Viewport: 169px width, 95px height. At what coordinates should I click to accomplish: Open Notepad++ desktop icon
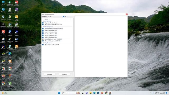(x=10, y=18)
